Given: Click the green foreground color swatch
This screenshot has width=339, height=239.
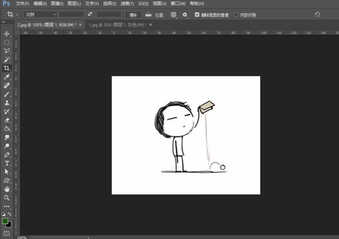Looking at the screenshot, I should pos(5,221).
